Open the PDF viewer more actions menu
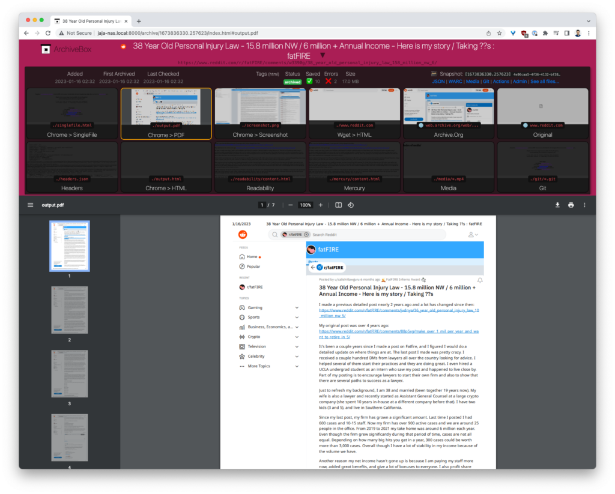The image size is (615, 494). pyautogui.click(x=584, y=205)
